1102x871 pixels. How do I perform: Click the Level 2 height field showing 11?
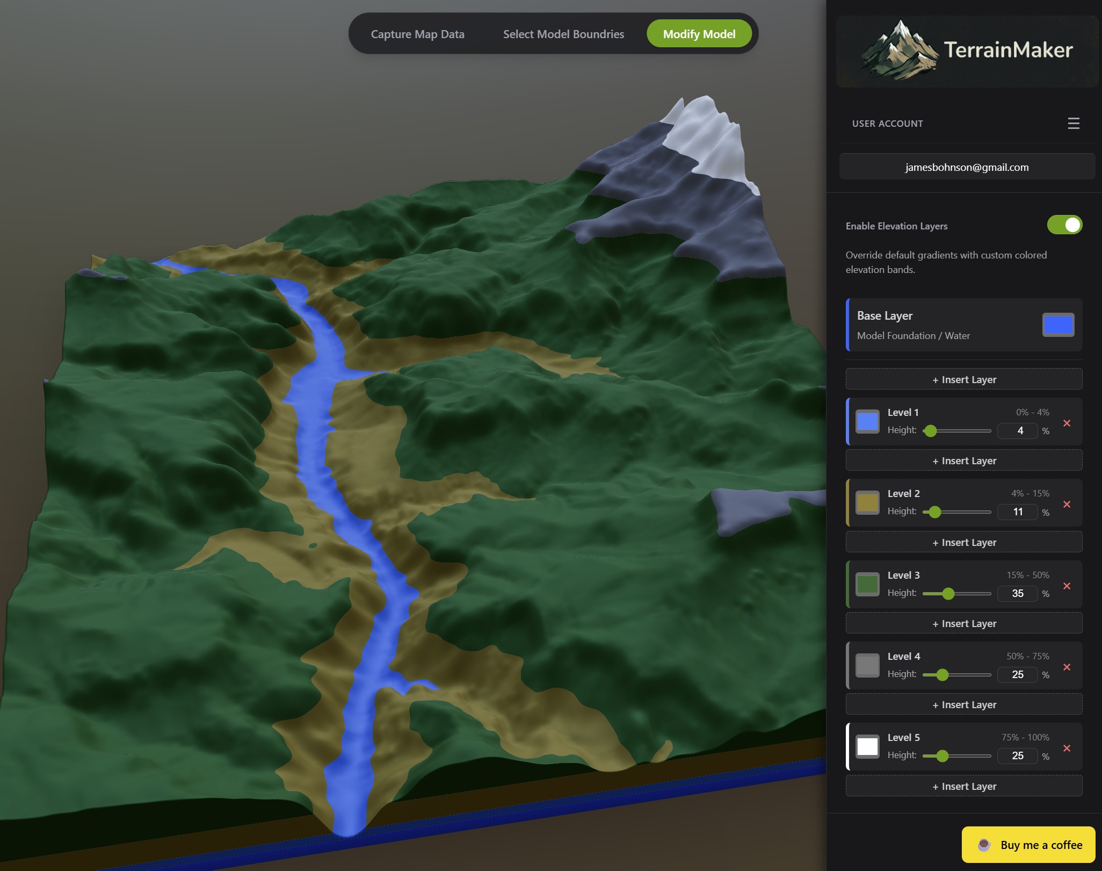(x=1018, y=512)
